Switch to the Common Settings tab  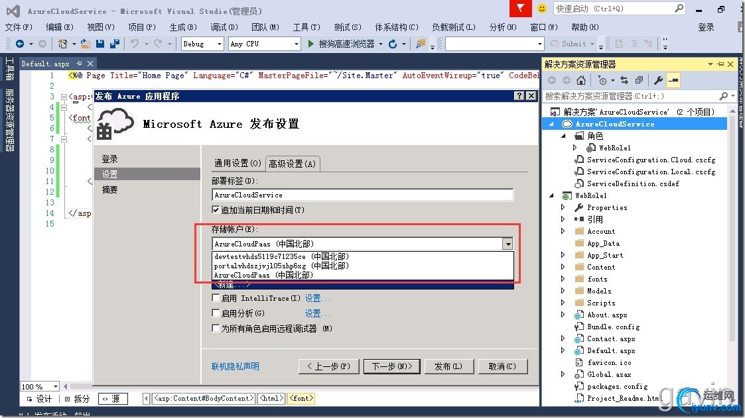tap(237, 163)
